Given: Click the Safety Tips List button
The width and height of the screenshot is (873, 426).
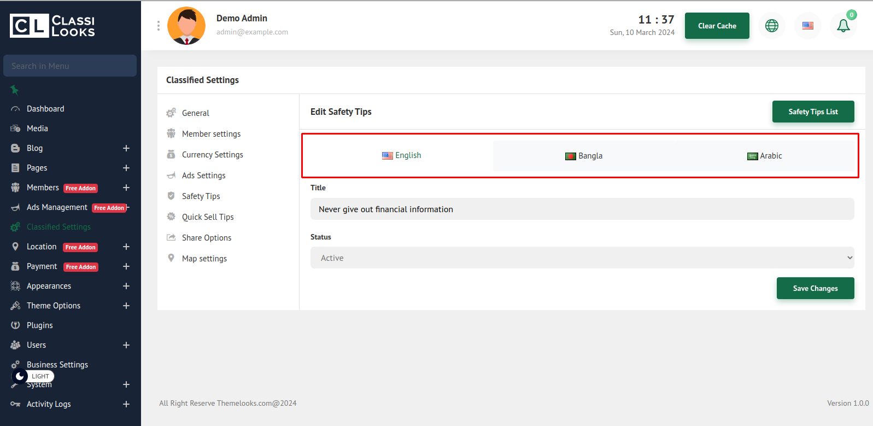Looking at the screenshot, I should (x=812, y=112).
